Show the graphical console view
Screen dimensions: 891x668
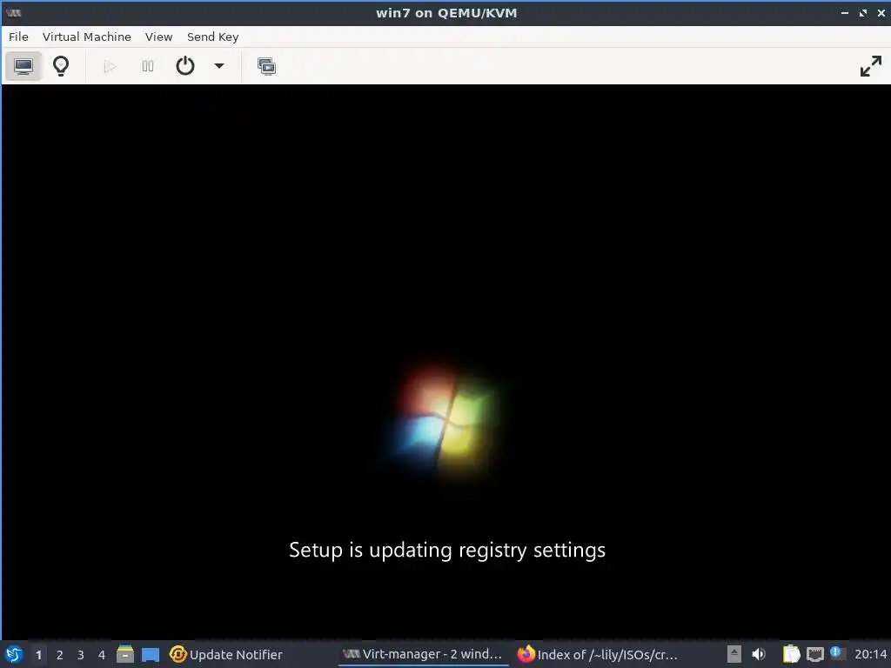click(x=23, y=66)
